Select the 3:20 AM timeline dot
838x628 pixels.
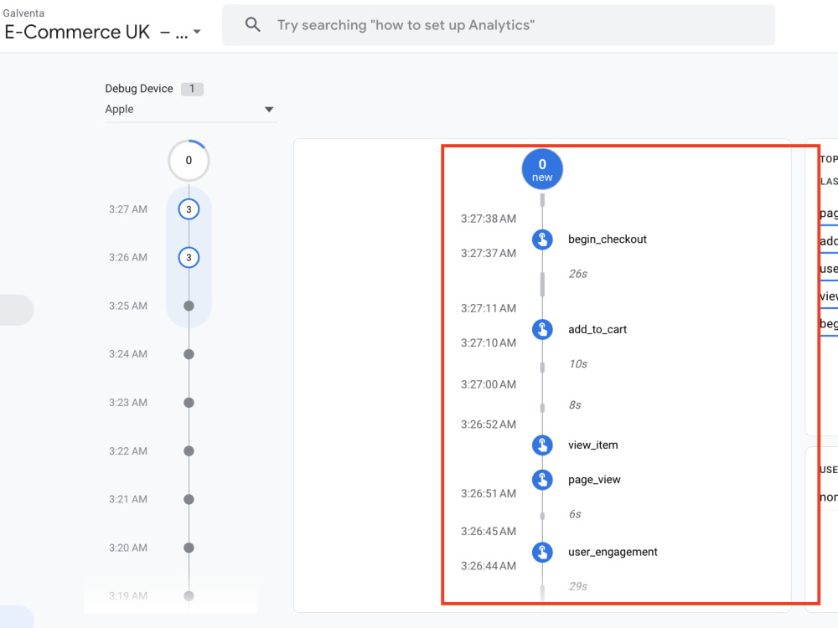(x=189, y=548)
